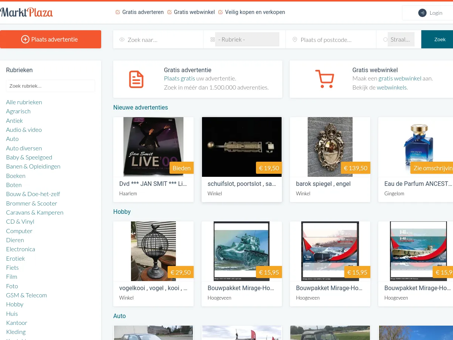Click the orange shopping cart icon

(x=324, y=79)
